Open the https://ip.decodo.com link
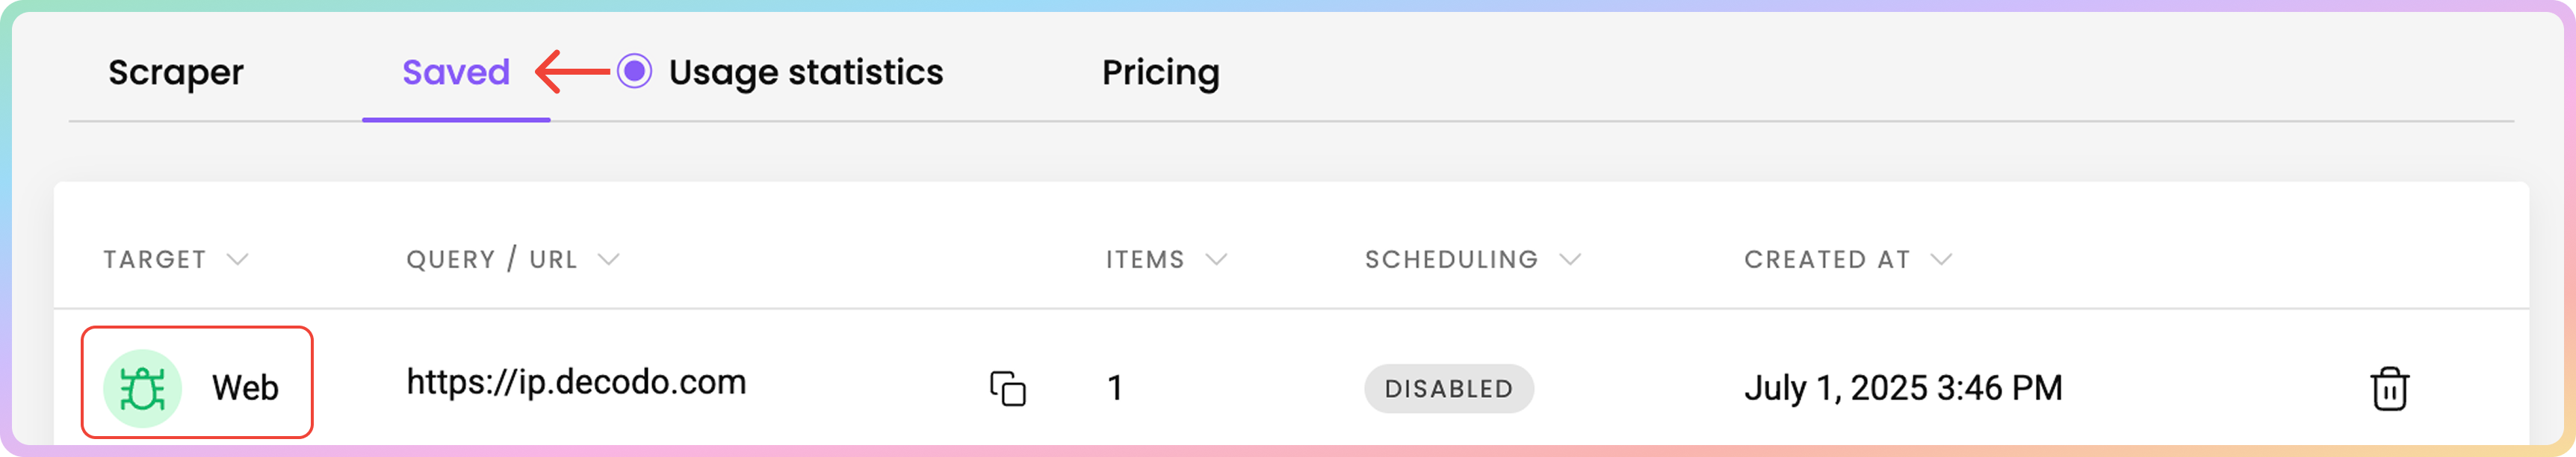This screenshot has width=2576, height=457. (x=576, y=383)
